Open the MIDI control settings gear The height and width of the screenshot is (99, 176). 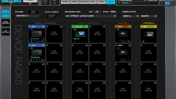(143, 42)
